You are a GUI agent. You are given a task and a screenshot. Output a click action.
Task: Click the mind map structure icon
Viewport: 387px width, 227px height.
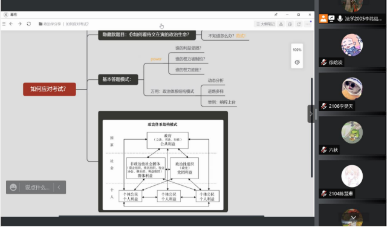click(x=281, y=24)
